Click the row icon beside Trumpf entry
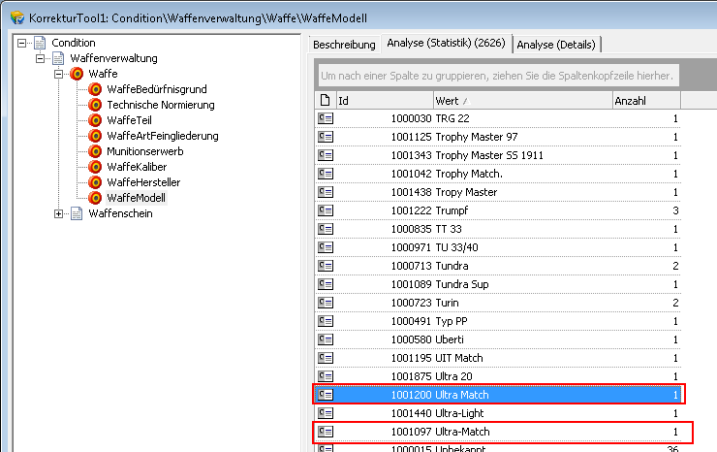Image resolution: width=717 pixels, height=452 pixels. coord(326,210)
